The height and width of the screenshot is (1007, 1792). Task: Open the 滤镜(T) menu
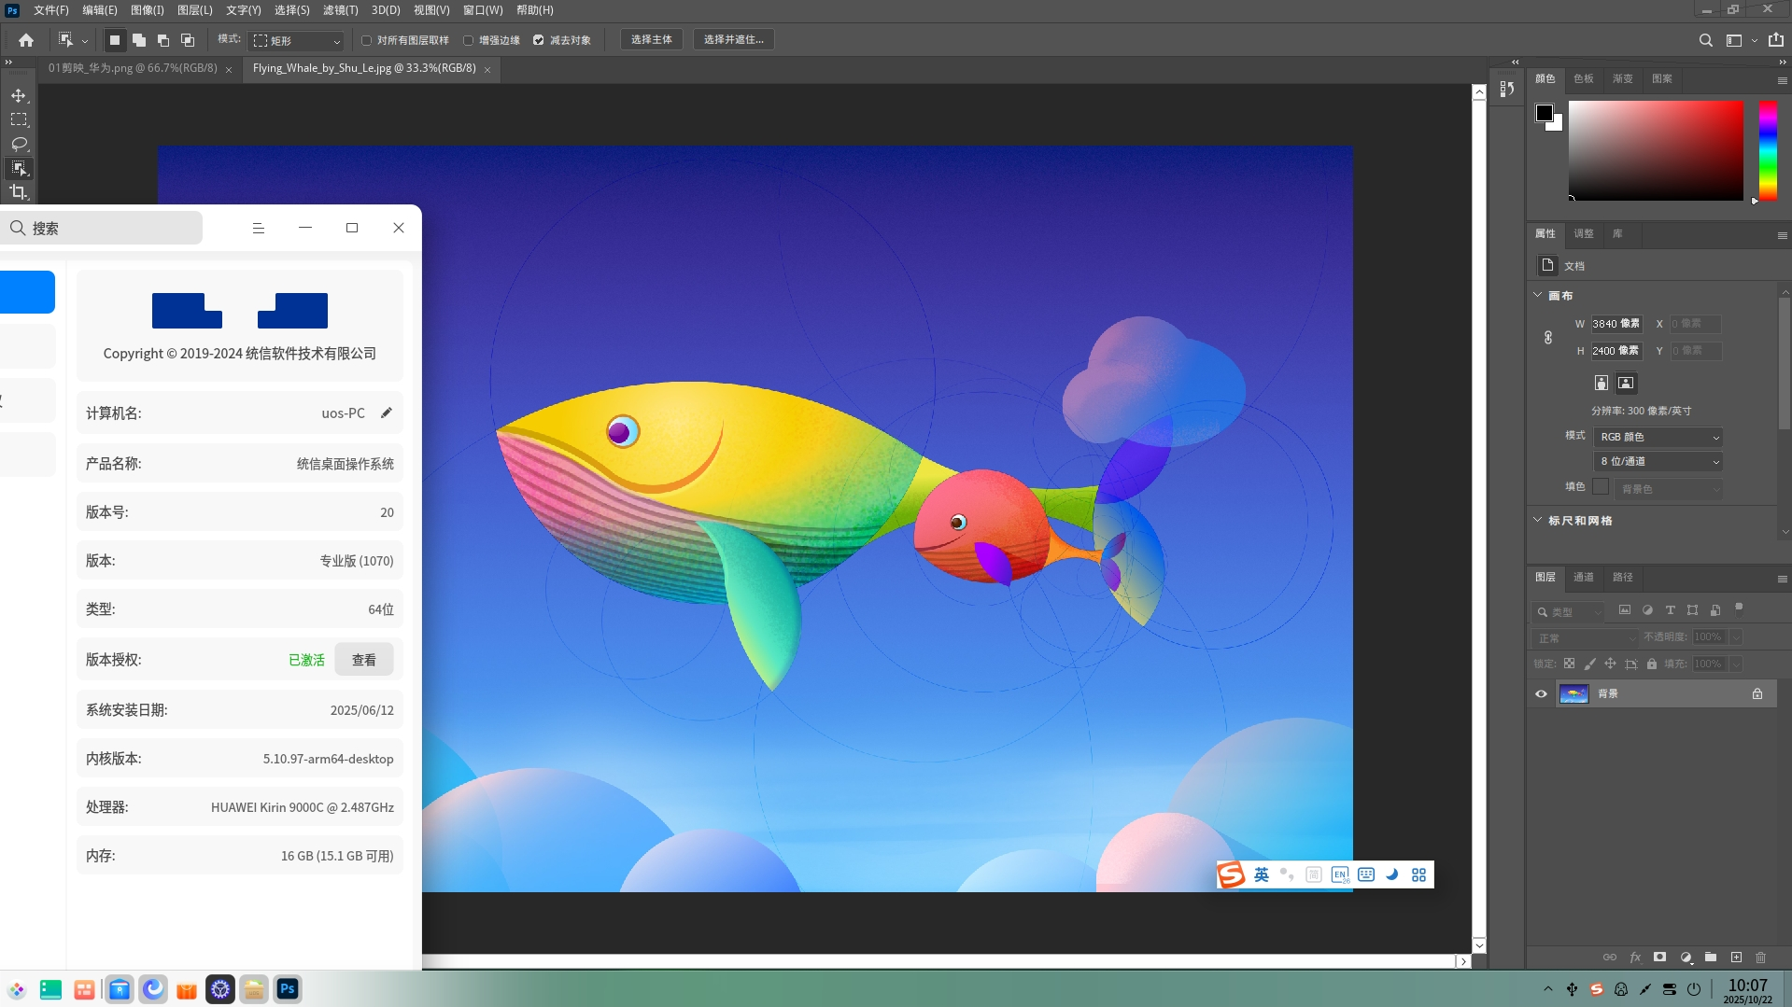[340, 10]
